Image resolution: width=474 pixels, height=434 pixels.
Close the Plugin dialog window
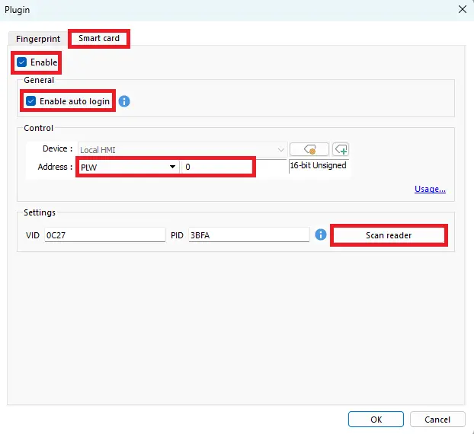pos(463,9)
